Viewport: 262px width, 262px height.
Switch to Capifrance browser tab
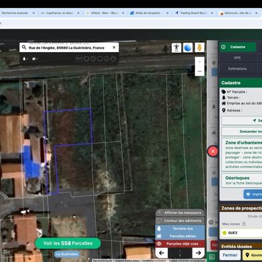(x=59, y=13)
